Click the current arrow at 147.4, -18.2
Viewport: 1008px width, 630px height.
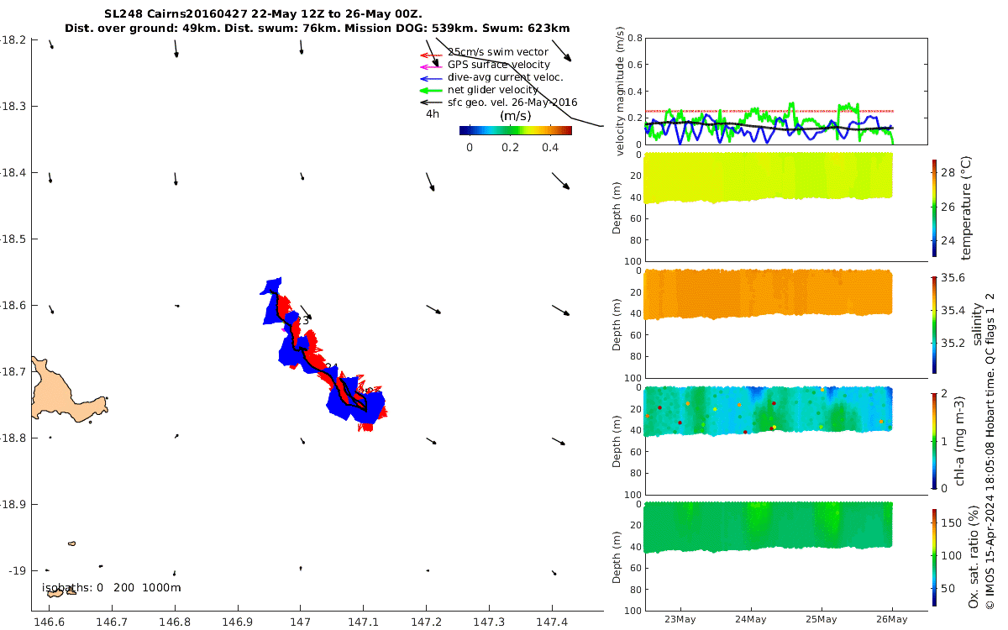pos(561,50)
